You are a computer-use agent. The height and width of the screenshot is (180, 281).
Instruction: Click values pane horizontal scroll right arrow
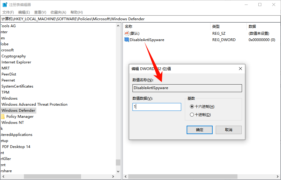[x=278, y=177]
